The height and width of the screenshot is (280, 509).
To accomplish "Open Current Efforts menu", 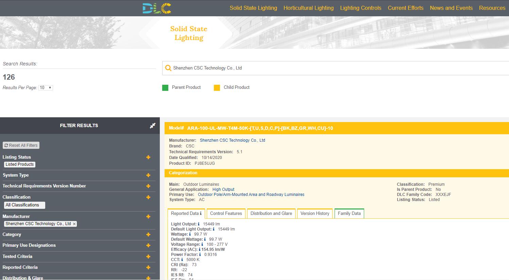I will pyautogui.click(x=406, y=8).
